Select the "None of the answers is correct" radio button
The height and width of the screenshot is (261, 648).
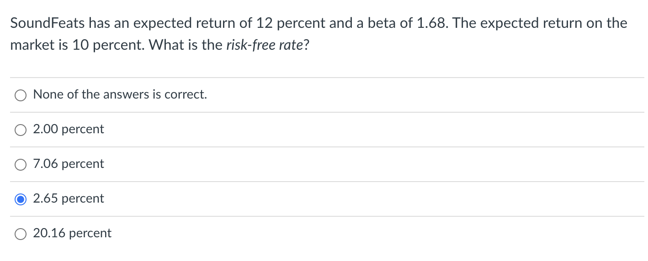coord(21,95)
